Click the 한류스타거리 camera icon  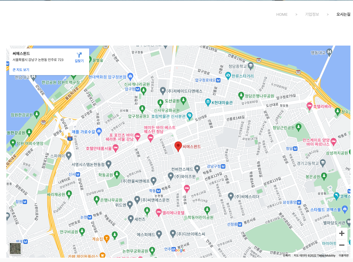(x=228, y=76)
